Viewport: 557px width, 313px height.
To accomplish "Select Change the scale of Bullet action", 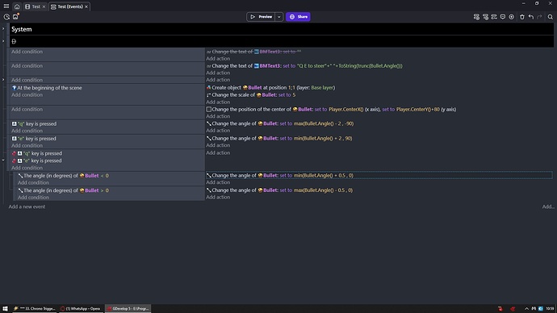I will pyautogui.click(x=251, y=94).
